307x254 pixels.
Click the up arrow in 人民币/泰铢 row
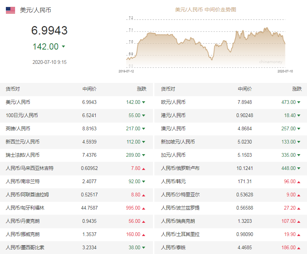(299, 248)
